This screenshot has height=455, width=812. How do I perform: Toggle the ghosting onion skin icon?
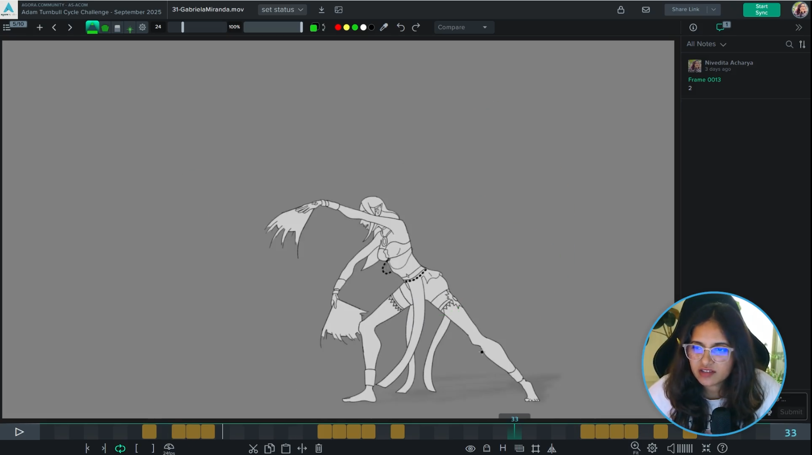click(x=487, y=448)
